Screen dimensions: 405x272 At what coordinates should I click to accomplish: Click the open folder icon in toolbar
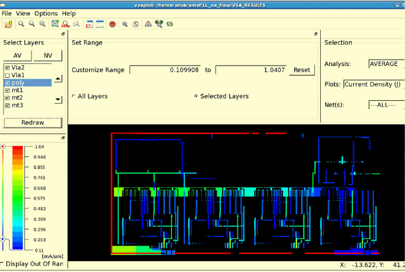pos(8,24)
